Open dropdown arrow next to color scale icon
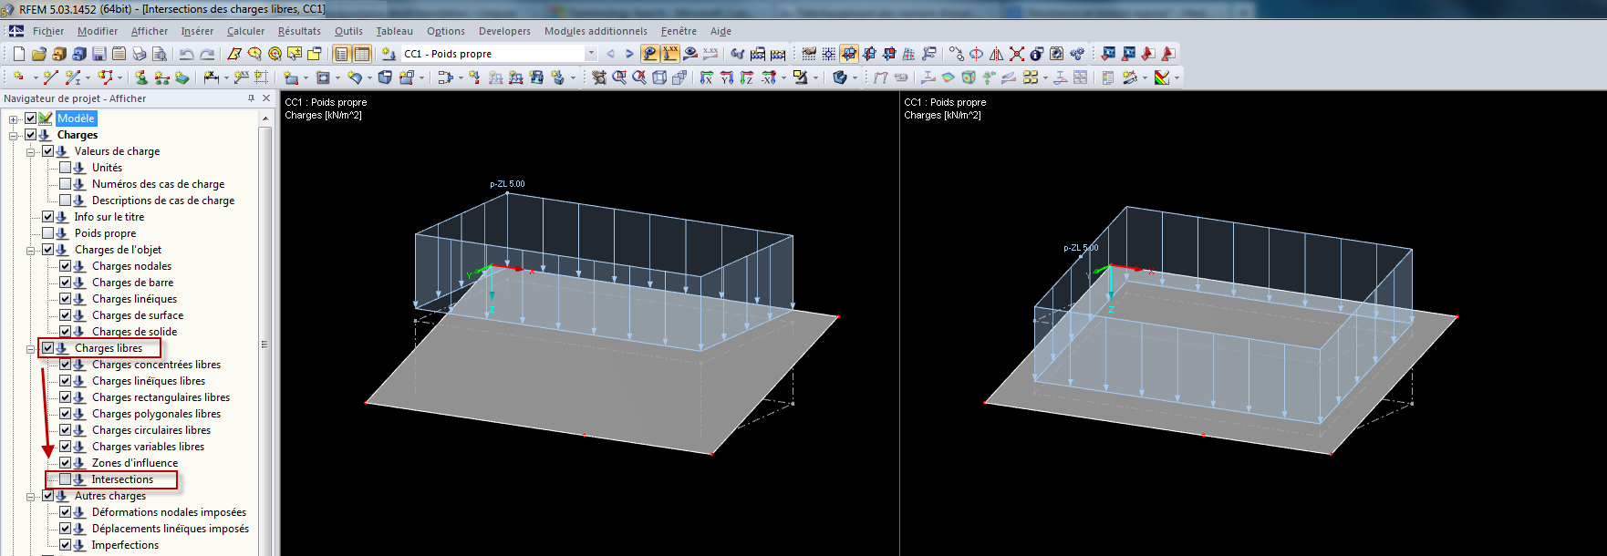The width and height of the screenshot is (1607, 556). (x=1177, y=77)
